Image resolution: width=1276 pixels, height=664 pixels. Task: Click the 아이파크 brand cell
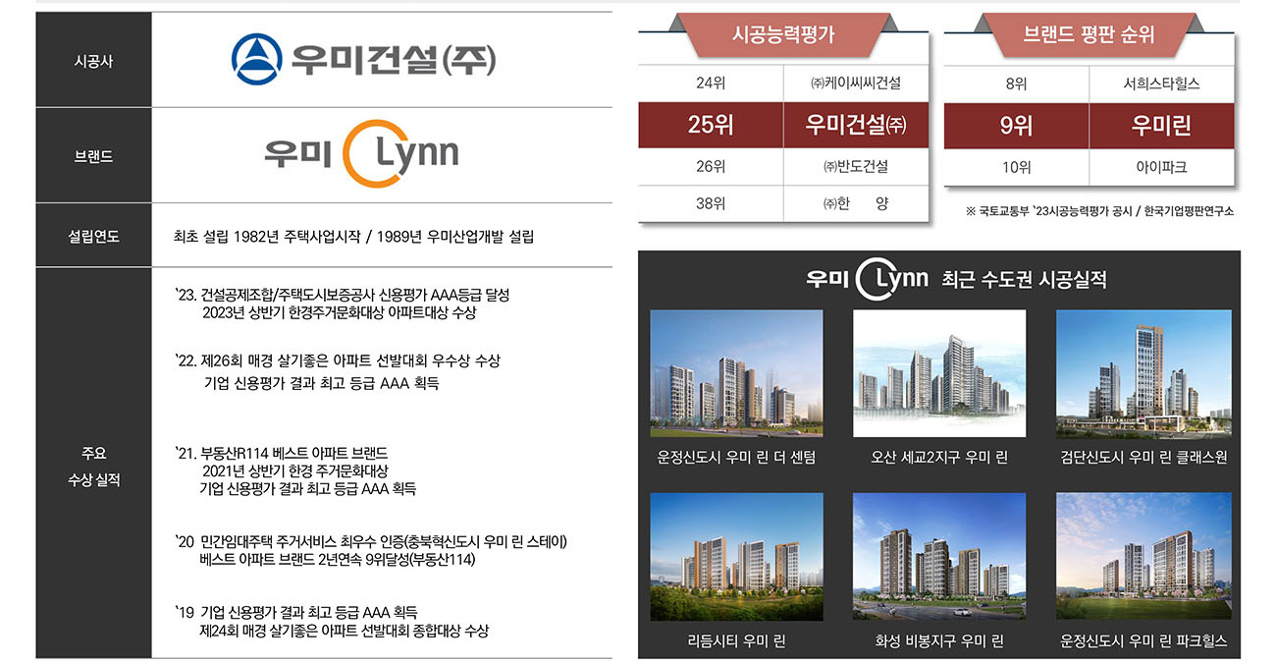(1161, 167)
